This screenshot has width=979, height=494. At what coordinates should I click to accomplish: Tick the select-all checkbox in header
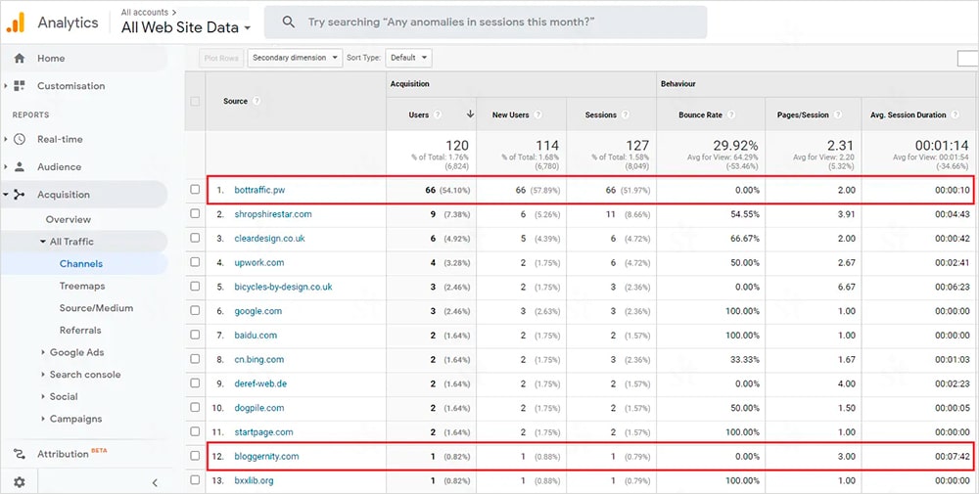[x=195, y=101]
